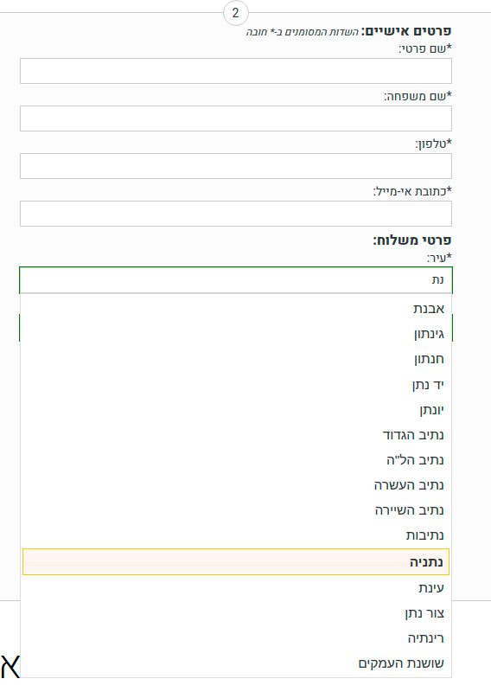Select אבנת from the city suggestions
This screenshot has height=698, width=491.
coord(236,309)
